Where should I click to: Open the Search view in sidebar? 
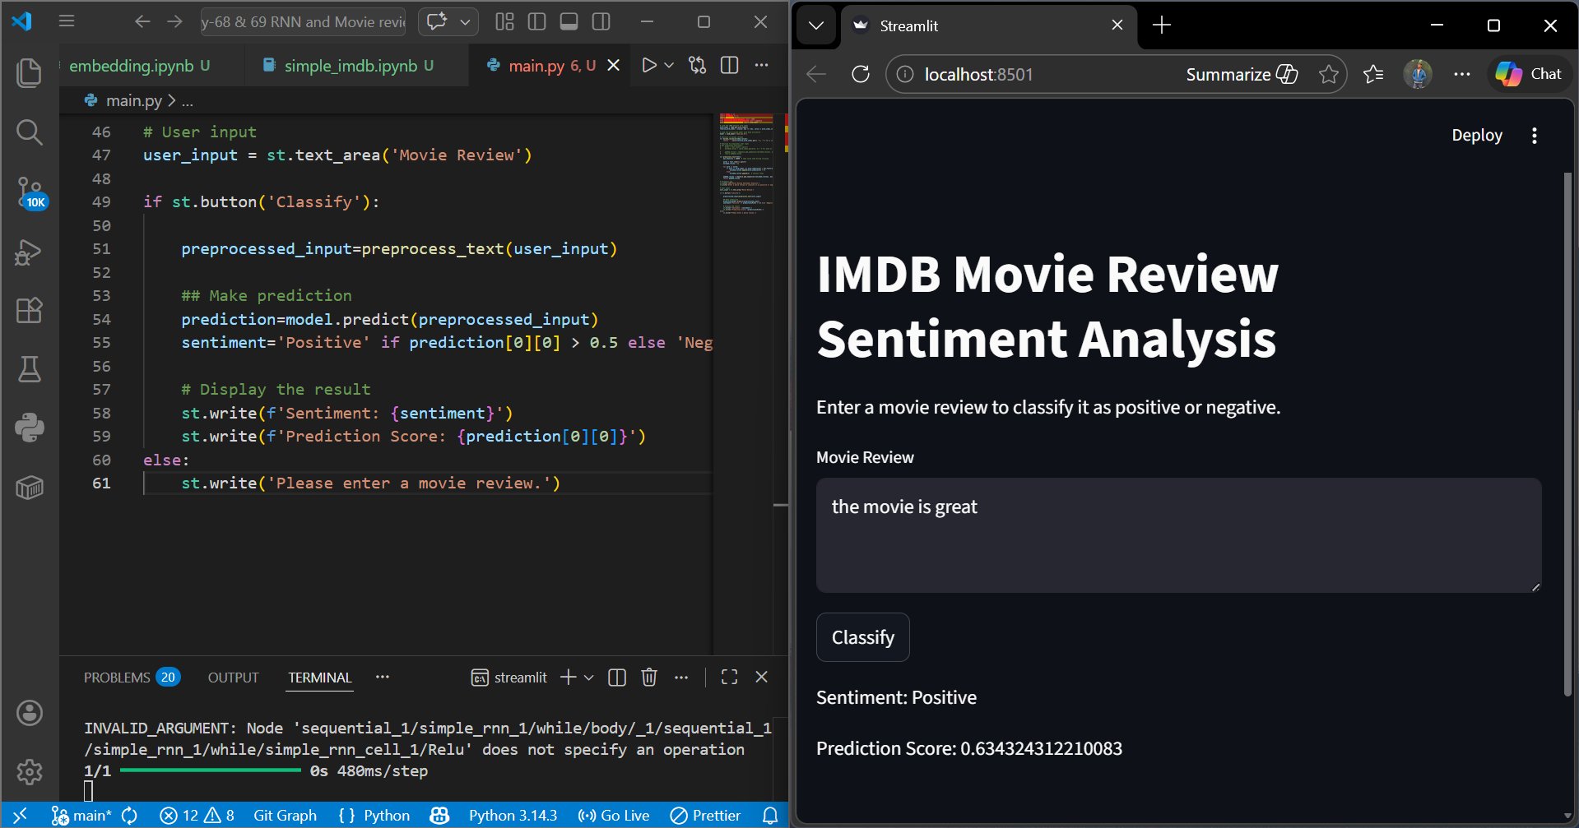point(30,132)
